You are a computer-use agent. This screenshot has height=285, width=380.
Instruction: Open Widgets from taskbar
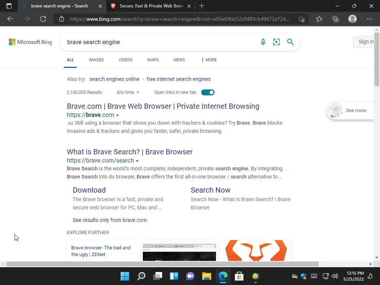[x=174, y=276]
